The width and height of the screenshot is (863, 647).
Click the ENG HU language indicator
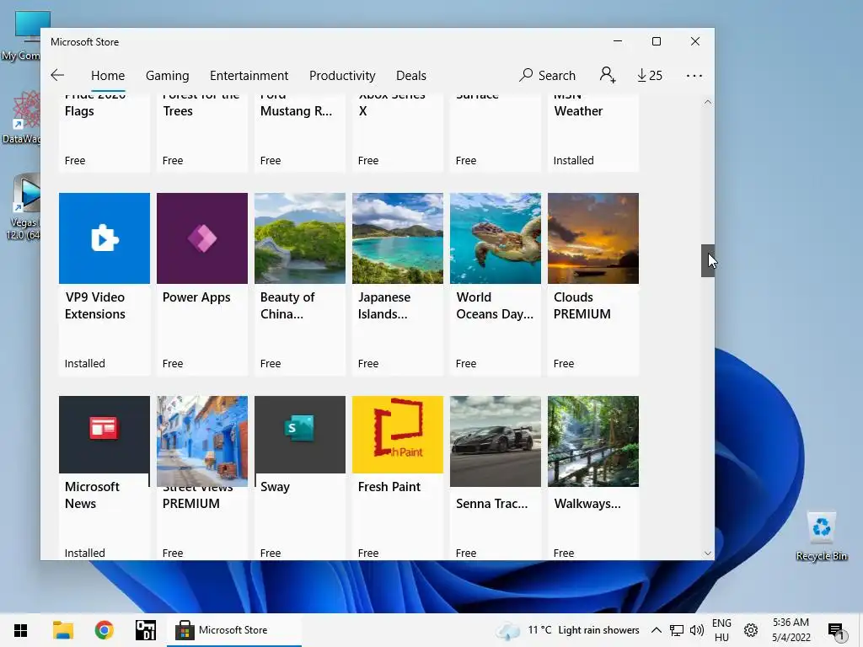[721, 630]
